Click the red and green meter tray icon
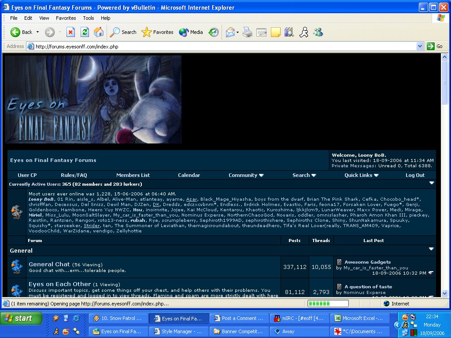Viewport: 451px width, 338px height. click(x=414, y=333)
